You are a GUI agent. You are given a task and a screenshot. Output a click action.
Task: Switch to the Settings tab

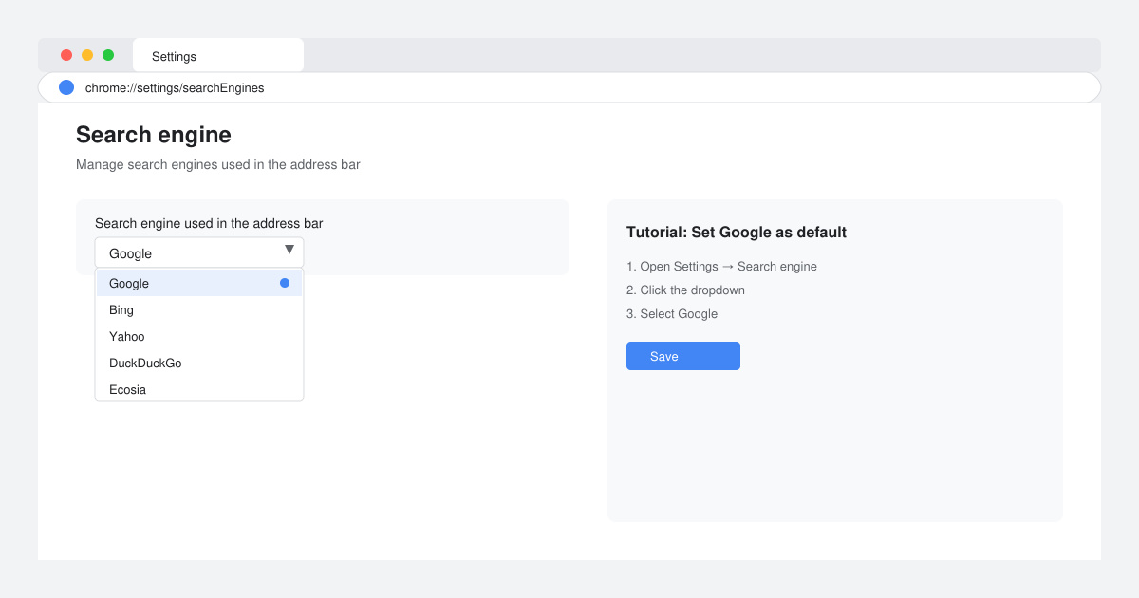pyautogui.click(x=218, y=55)
